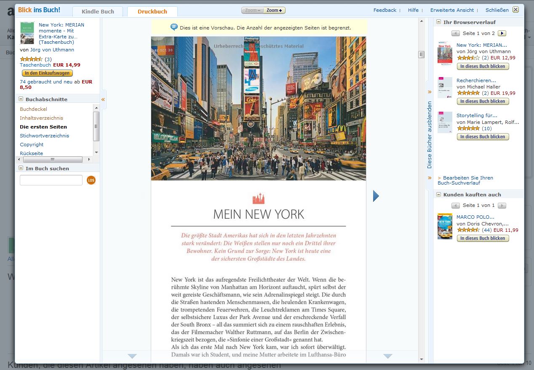
Task: Select Die ersten Seiten section
Action: pyautogui.click(x=43, y=127)
